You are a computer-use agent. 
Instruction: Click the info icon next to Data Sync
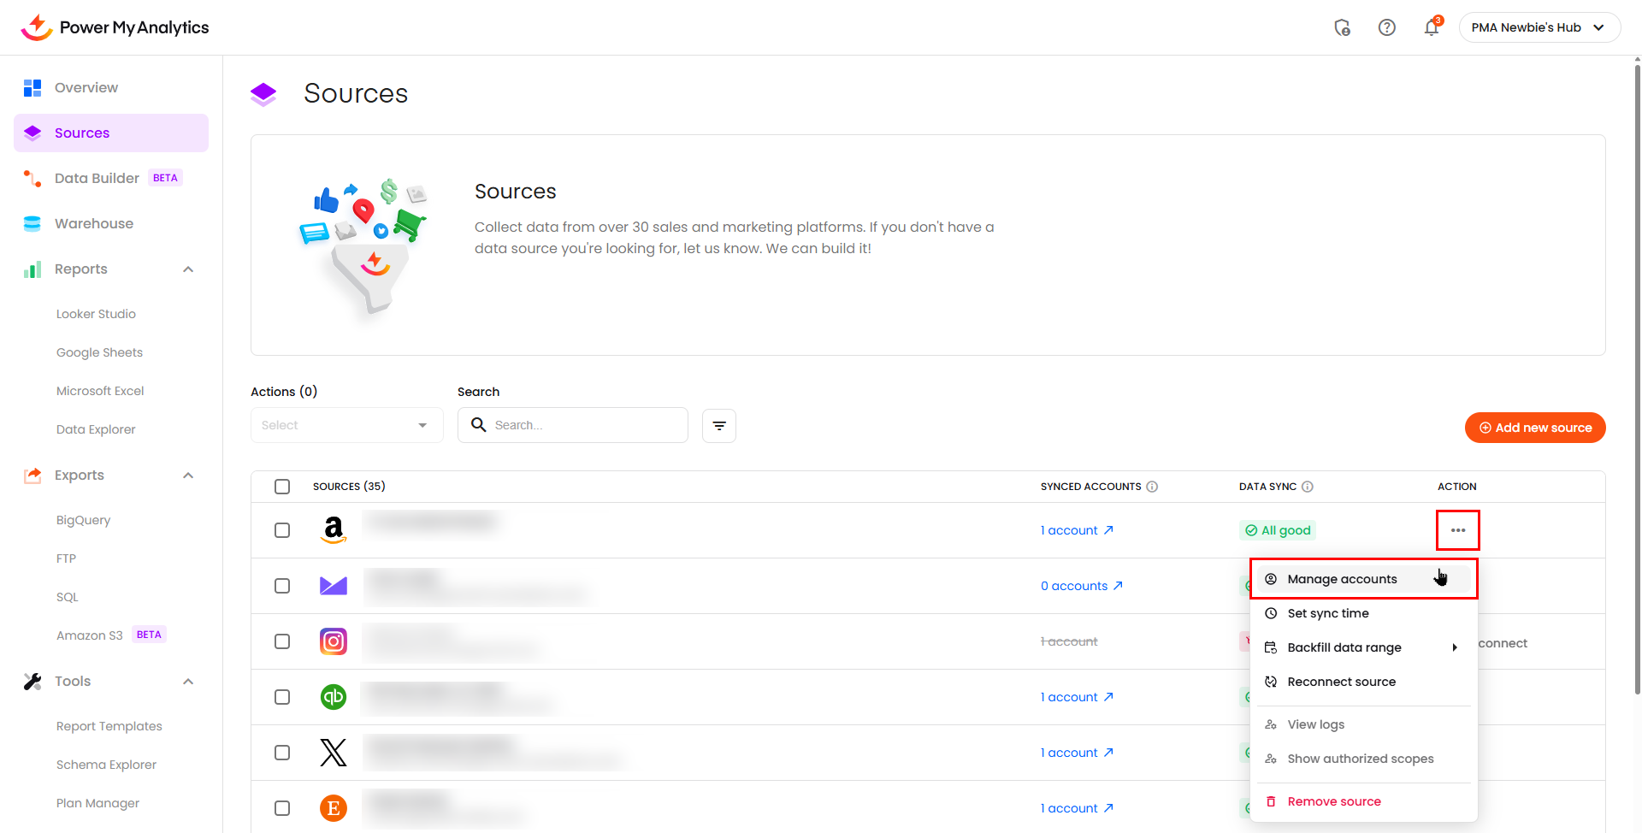[x=1307, y=487]
